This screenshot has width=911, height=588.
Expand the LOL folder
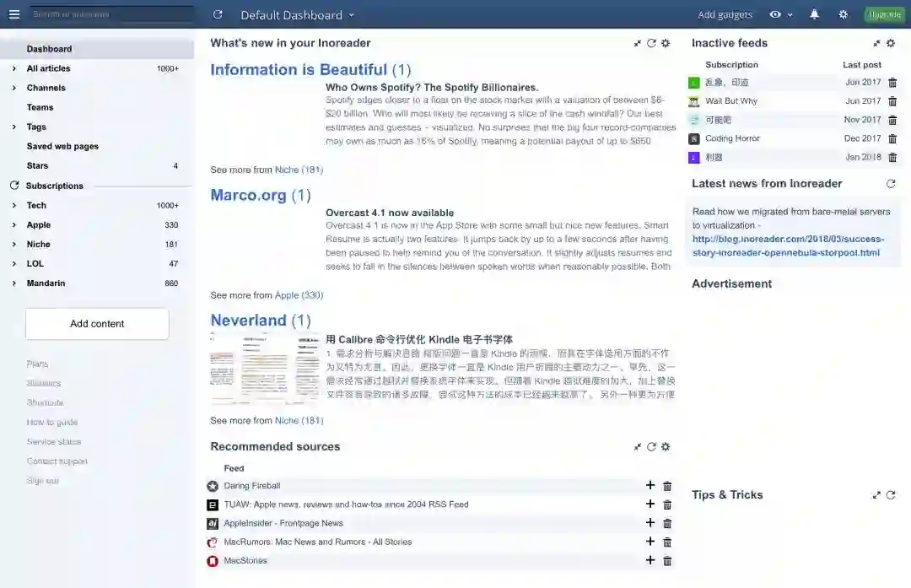coord(14,264)
